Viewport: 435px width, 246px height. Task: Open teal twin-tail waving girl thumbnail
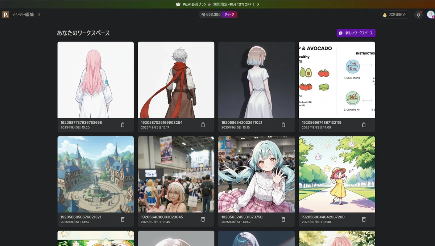[257, 174]
